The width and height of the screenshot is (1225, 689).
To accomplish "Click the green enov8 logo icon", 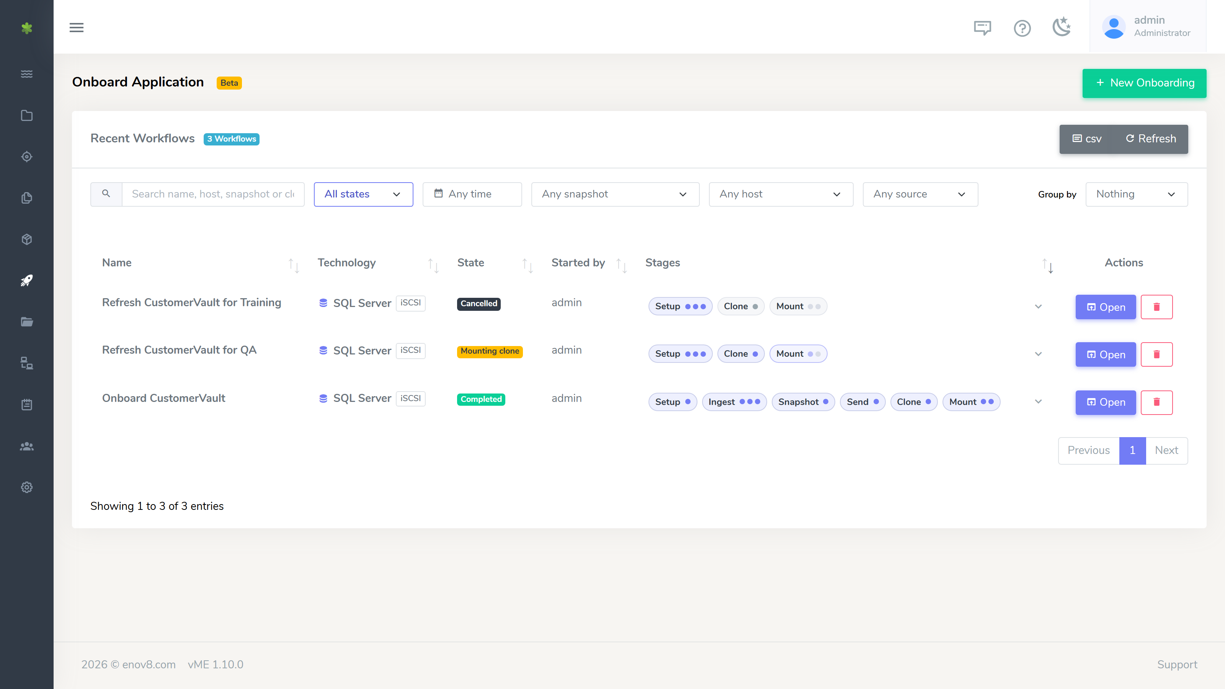I will 27,28.
